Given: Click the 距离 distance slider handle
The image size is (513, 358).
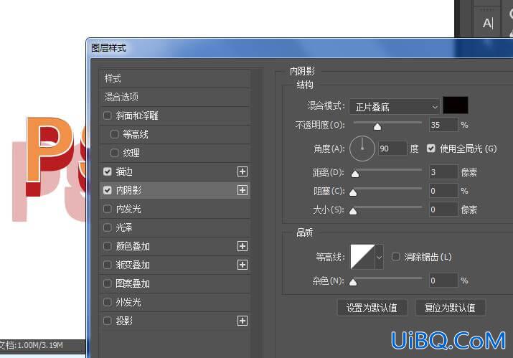Looking at the screenshot, I should pyautogui.click(x=355, y=174).
